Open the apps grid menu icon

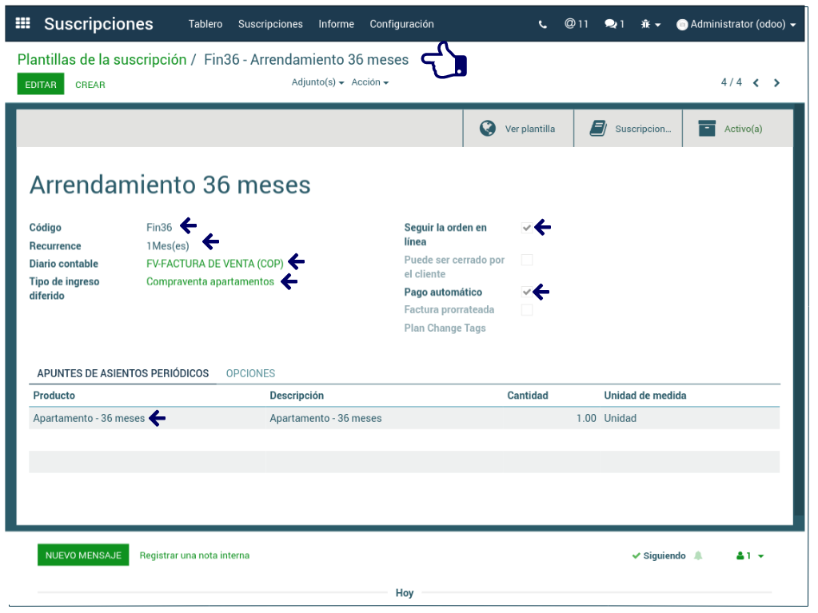(x=22, y=24)
